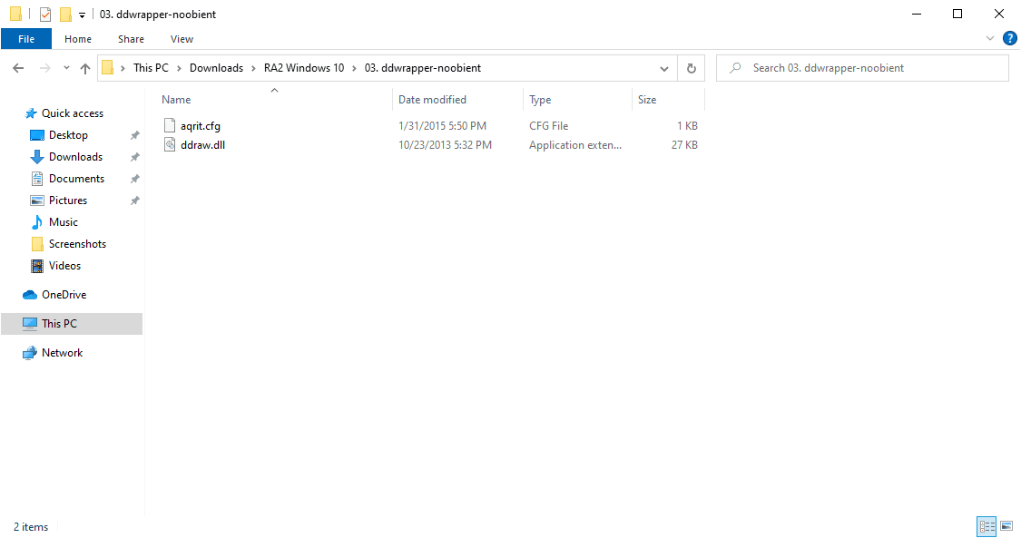Sort files by Size column

(647, 100)
